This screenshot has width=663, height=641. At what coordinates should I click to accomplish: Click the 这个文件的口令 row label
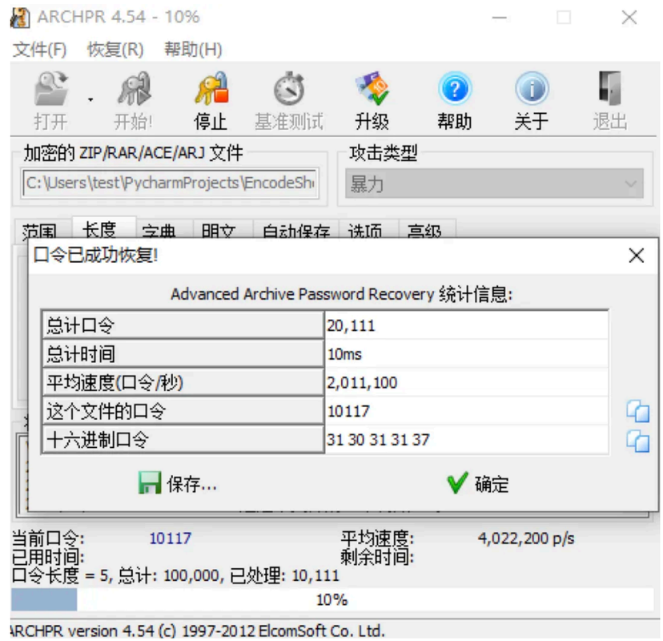pyautogui.click(x=183, y=411)
